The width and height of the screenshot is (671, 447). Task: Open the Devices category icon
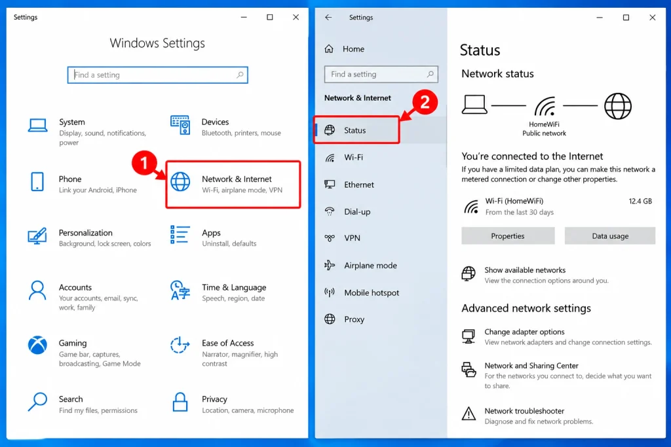click(x=180, y=125)
